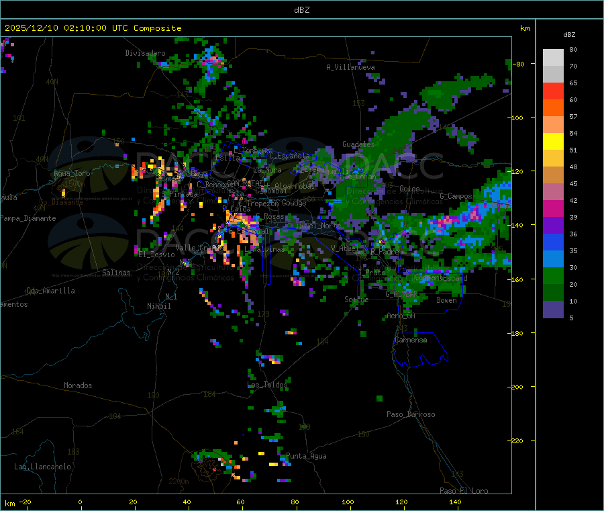Click the 'Bowen' location label
The height and width of the screenshot is (511, 604).
447,300
